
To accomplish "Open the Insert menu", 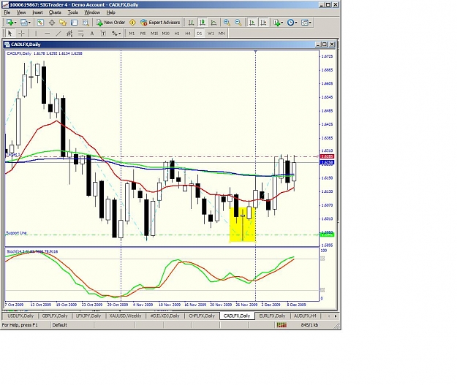I will coord(37,12).
